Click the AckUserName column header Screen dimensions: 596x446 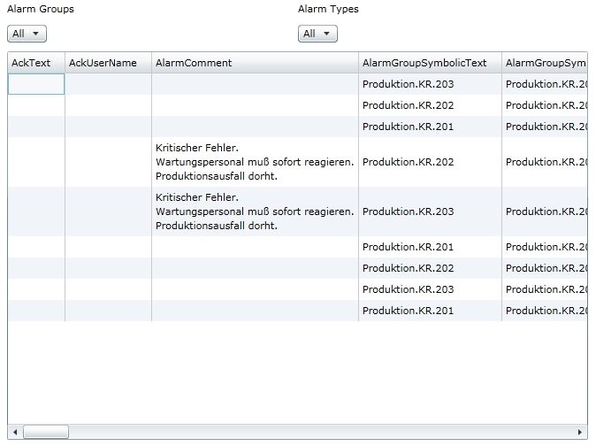108,63
